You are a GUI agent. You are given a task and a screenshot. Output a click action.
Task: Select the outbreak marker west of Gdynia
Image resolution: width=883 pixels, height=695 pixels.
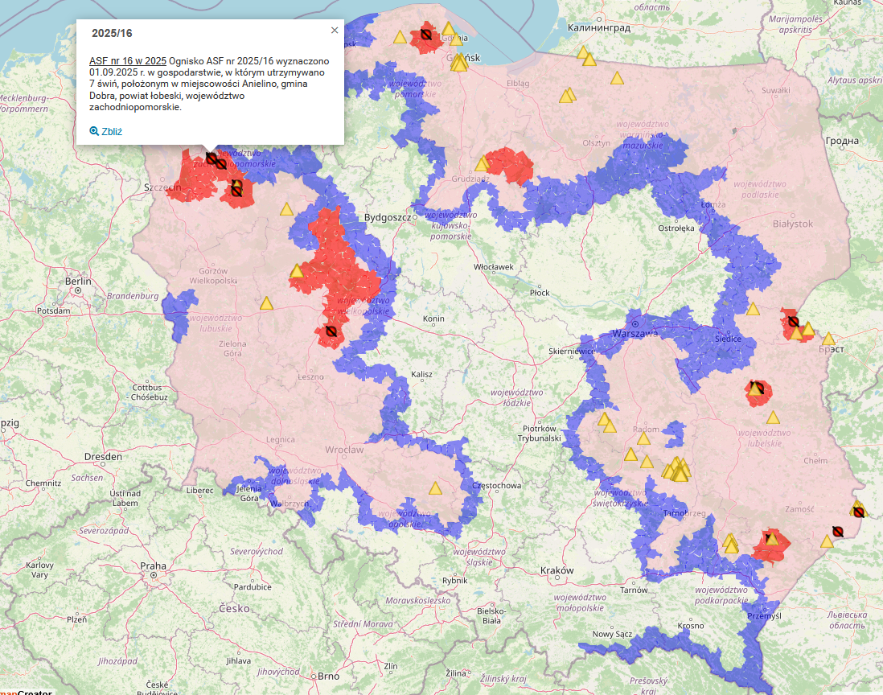(425, 35)
